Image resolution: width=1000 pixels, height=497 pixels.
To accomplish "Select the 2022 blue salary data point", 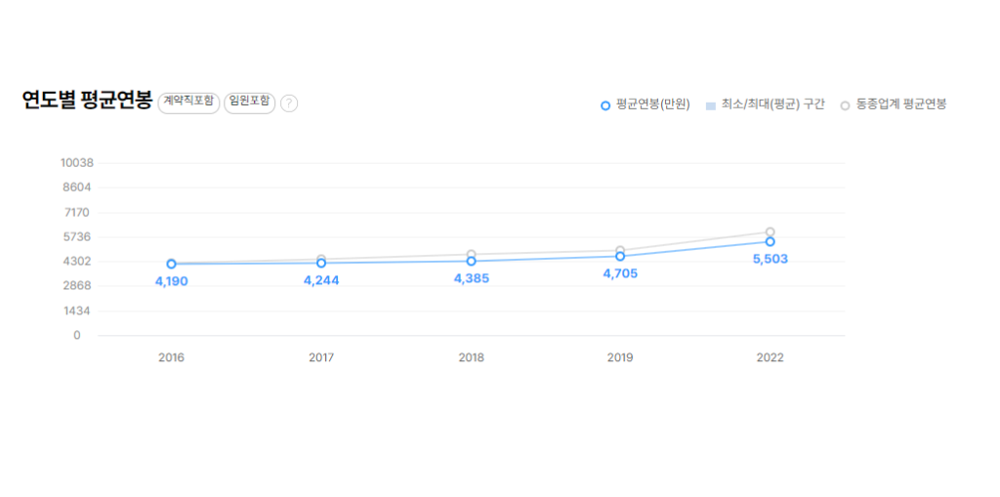I will click(770, 241).
